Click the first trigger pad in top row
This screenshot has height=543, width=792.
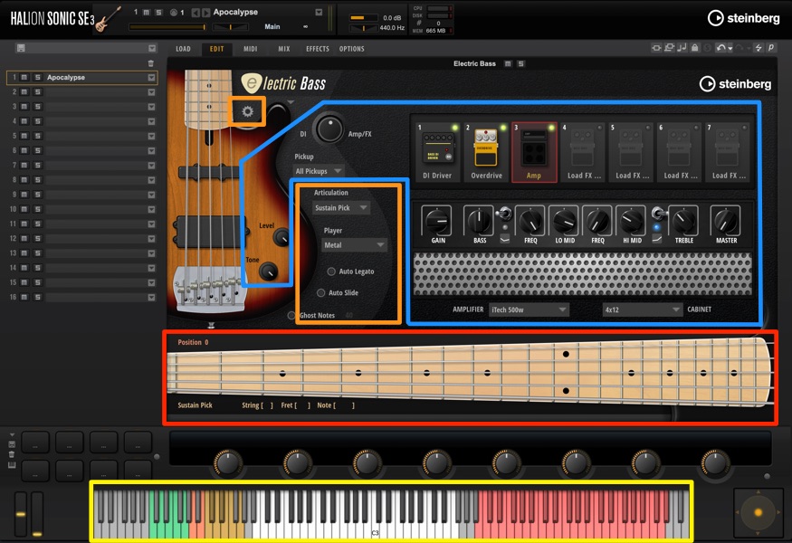pos(35,442)
